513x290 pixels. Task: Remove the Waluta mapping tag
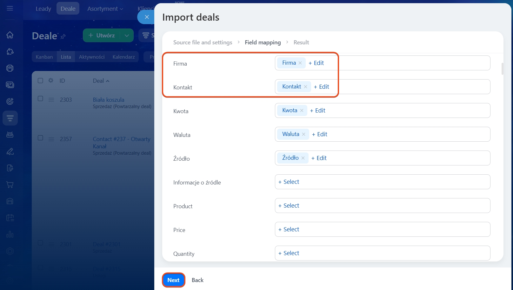pos(304,134)
